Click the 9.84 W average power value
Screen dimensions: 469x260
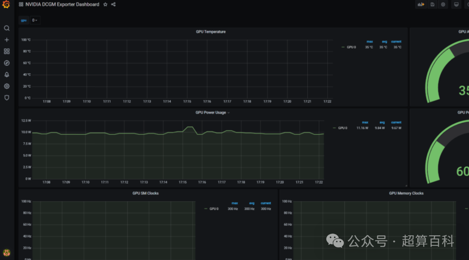[x=380, y=128]
